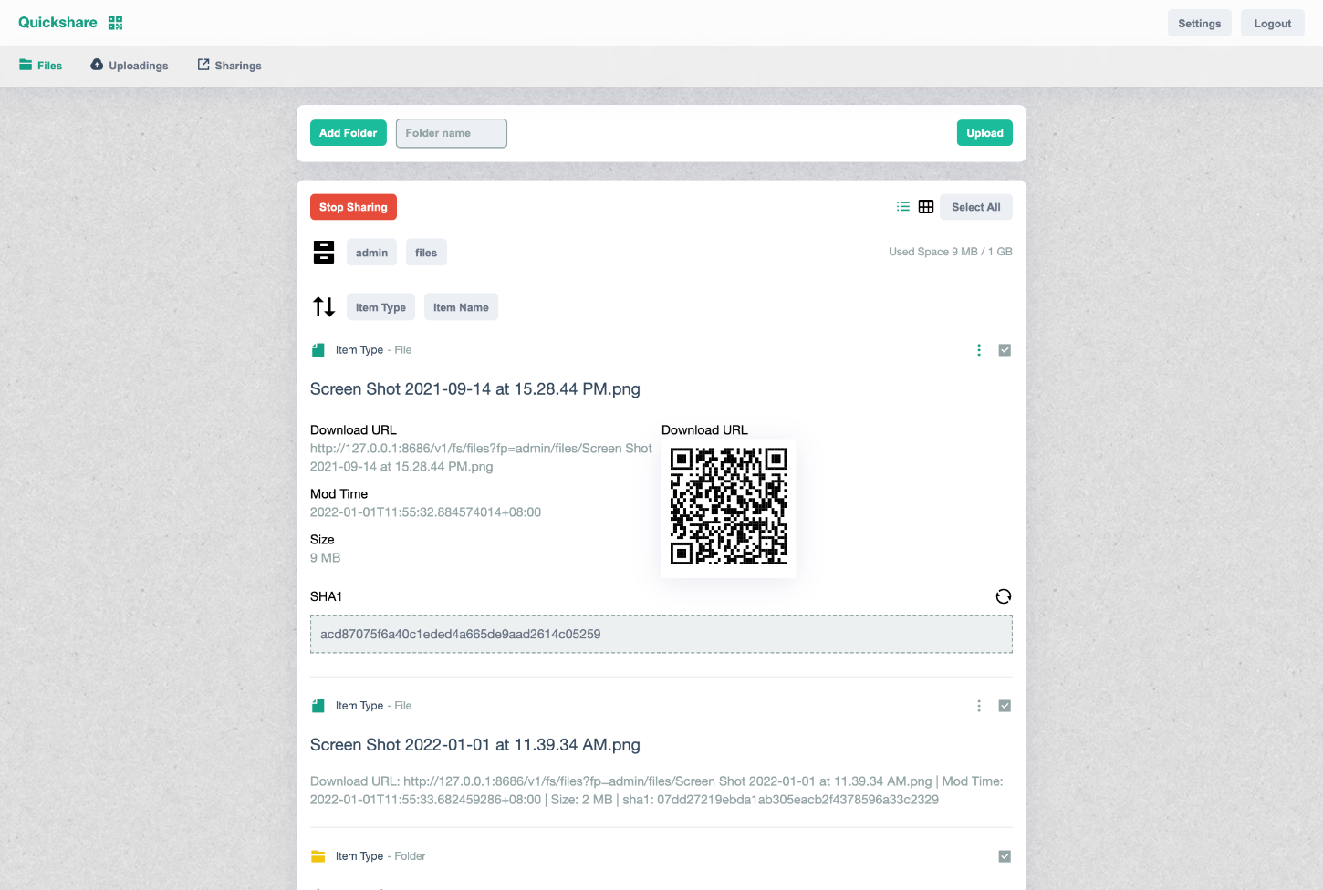Switch to the Uploadings tab
The image size is (1323, 890).
coord(130,66)
